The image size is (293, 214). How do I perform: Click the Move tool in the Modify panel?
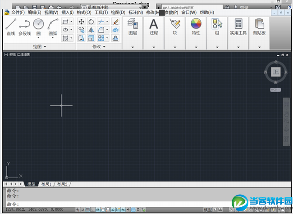tap(82, 22)
